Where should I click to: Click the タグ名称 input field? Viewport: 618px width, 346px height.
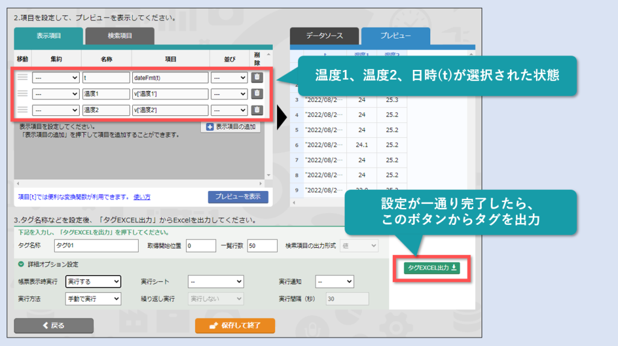click(96, 246)
